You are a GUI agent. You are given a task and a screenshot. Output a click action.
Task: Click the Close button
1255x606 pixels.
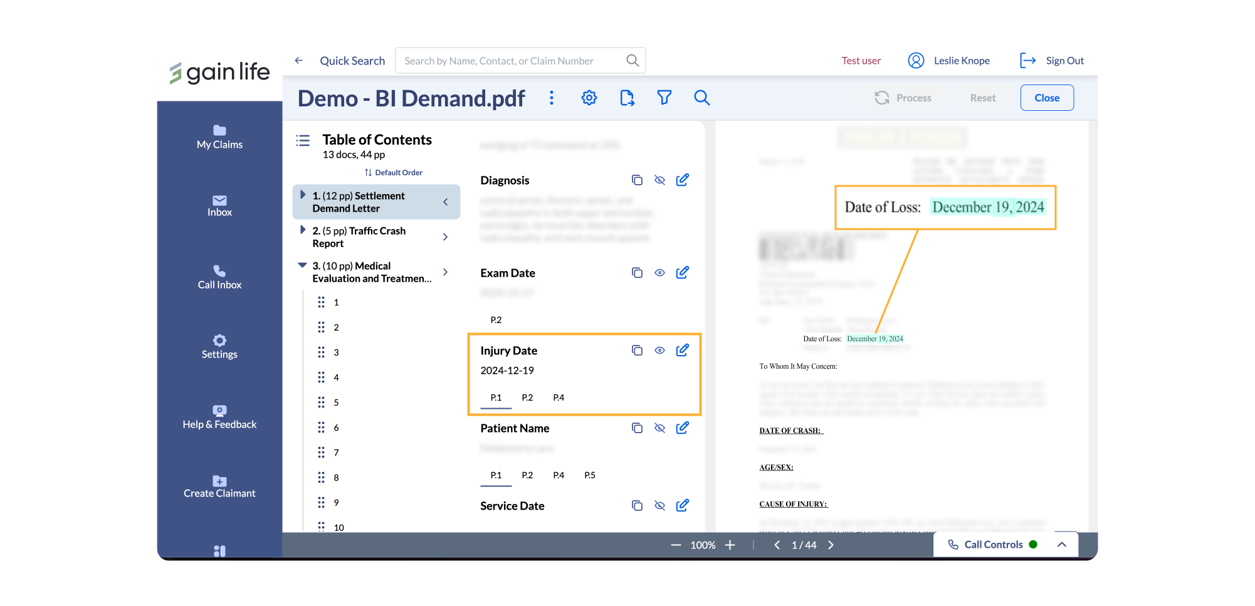[1047, 98]
